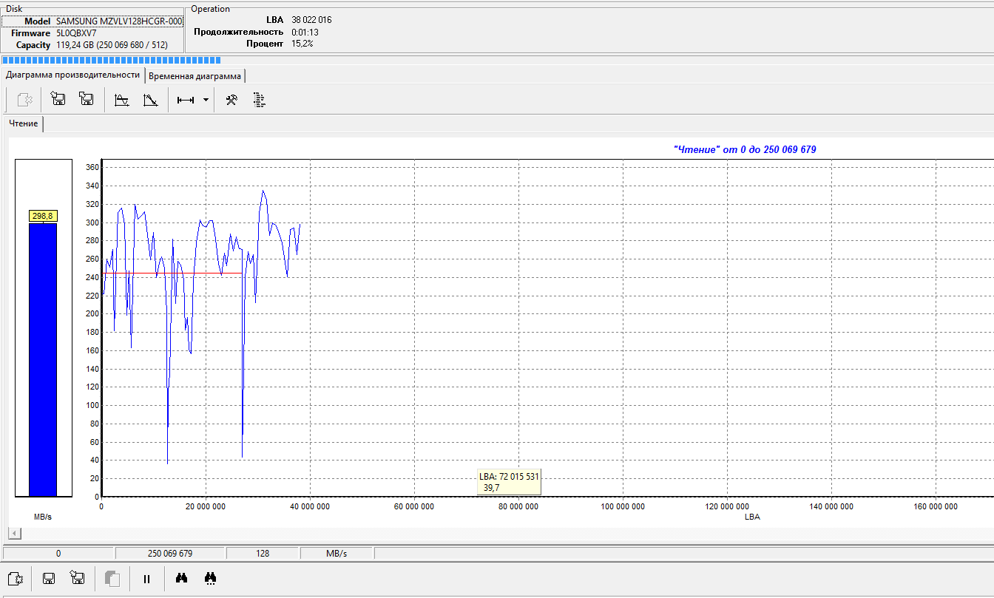
Task: Click the LBA value 38 022 016
Action: [311, 20]
